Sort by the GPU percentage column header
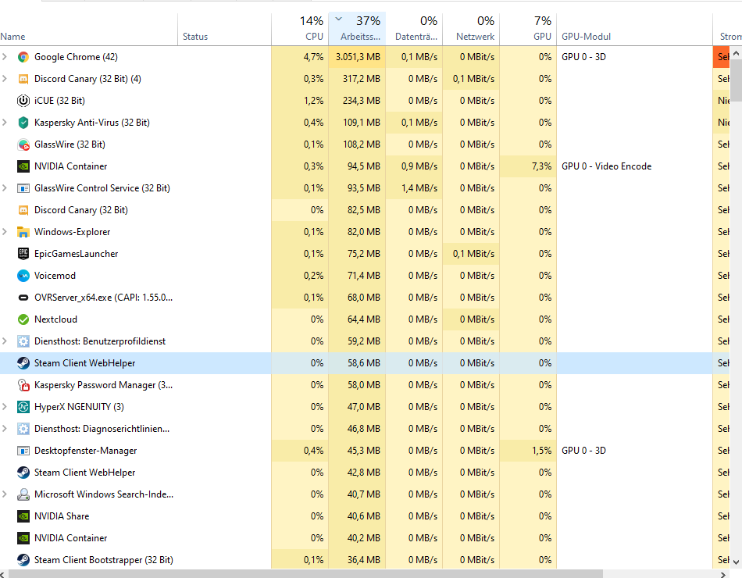742x578 pixels. click(x=528, y=30)
